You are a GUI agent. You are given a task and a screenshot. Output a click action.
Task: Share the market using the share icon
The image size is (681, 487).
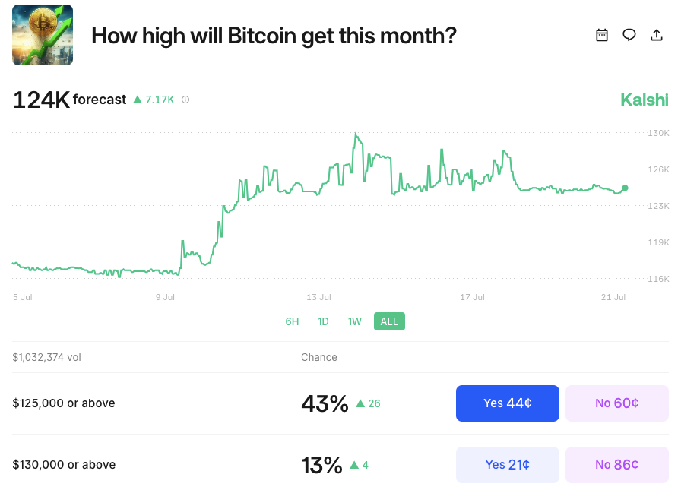point(657,35)
